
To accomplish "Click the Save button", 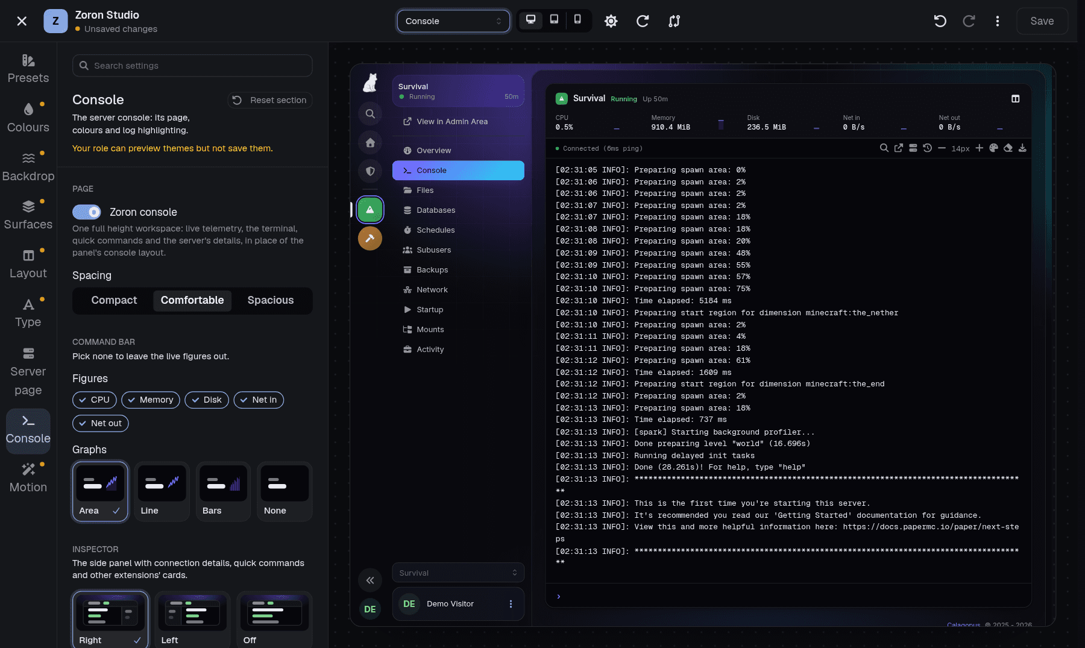I will 1042,21.
